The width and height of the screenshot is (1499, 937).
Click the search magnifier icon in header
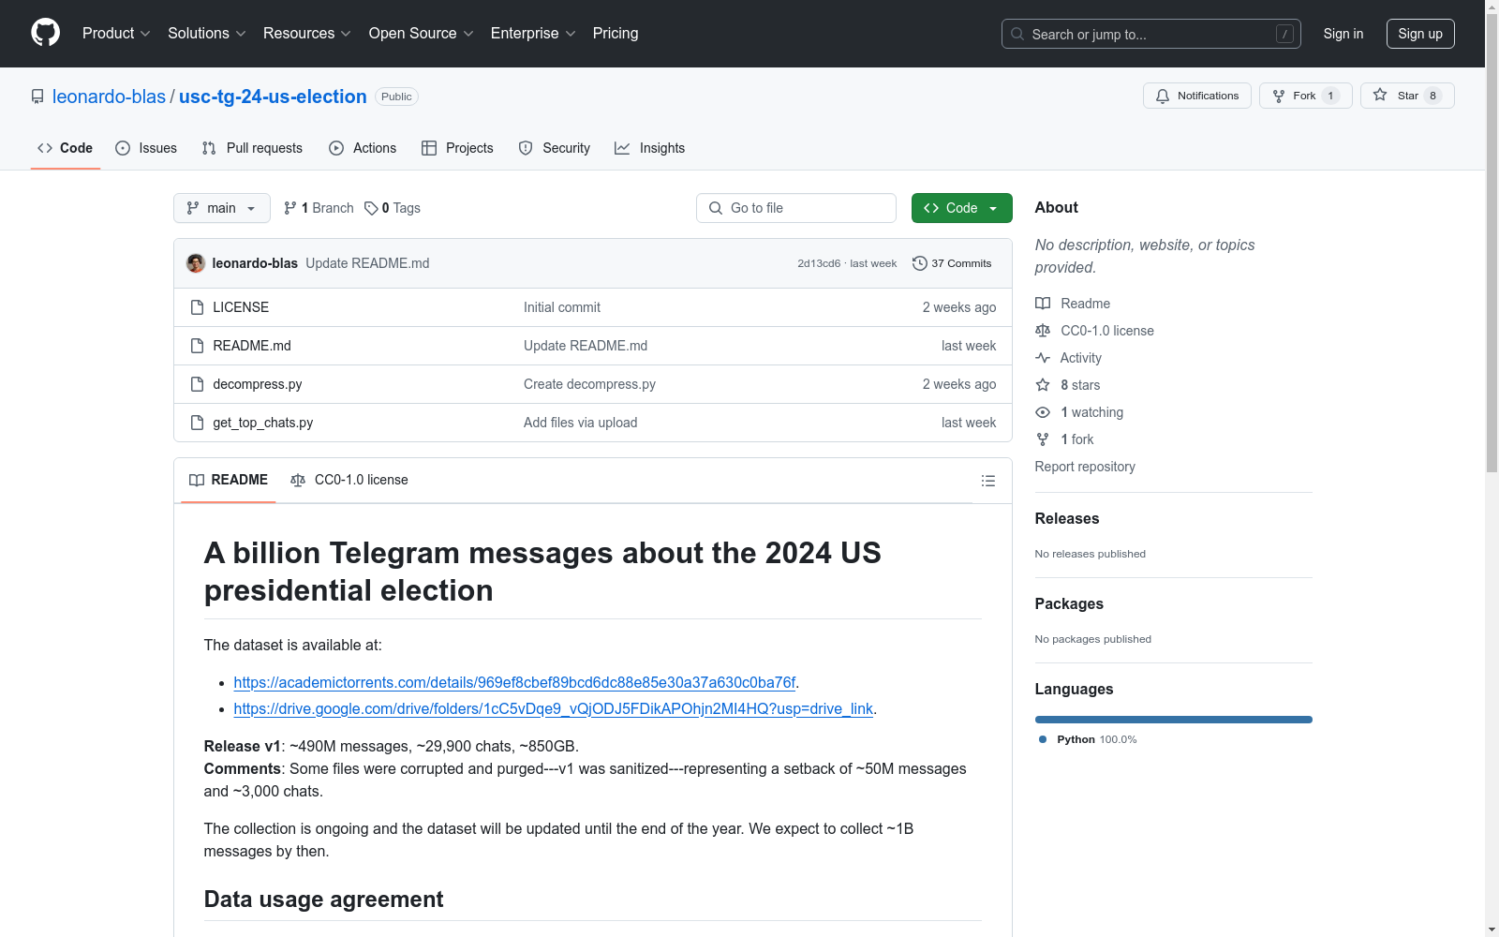click(x=1017, y=34)
